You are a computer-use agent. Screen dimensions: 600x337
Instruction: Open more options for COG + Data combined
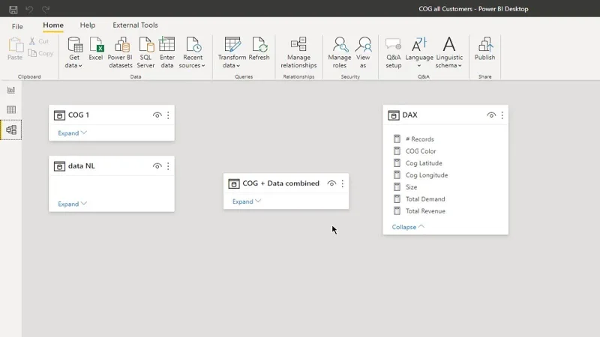pos(343,183)
